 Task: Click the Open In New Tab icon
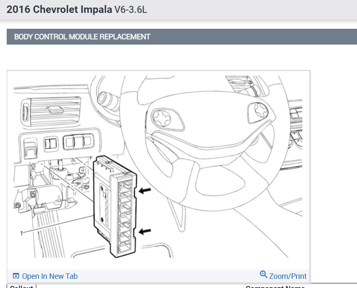(x=16, y=276)
